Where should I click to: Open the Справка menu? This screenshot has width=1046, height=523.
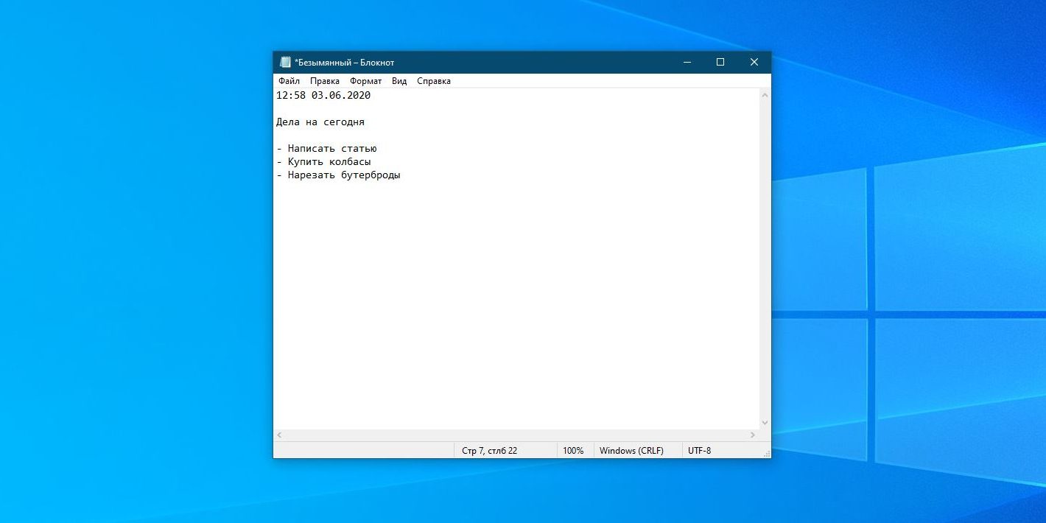tap(433, 81)
